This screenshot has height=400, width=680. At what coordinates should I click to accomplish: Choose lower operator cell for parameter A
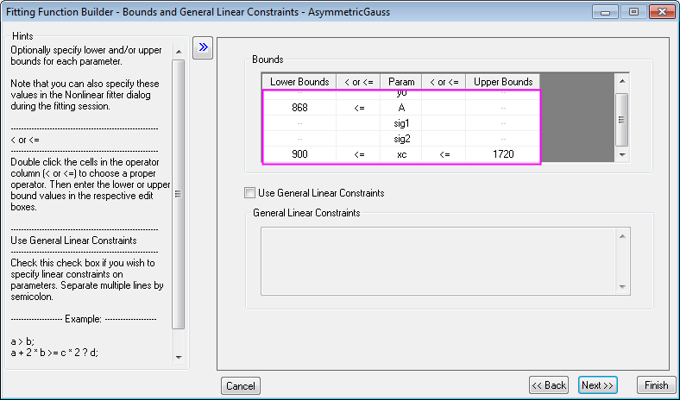coord(358,109)
